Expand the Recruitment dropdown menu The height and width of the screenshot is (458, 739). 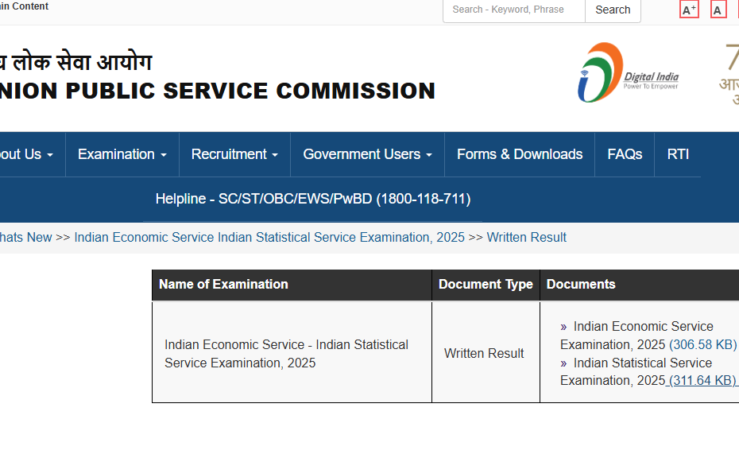click(234, 154)
